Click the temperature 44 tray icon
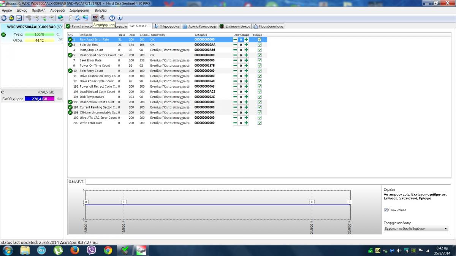Screen dimensions: 456x256 tap(378, 251)
